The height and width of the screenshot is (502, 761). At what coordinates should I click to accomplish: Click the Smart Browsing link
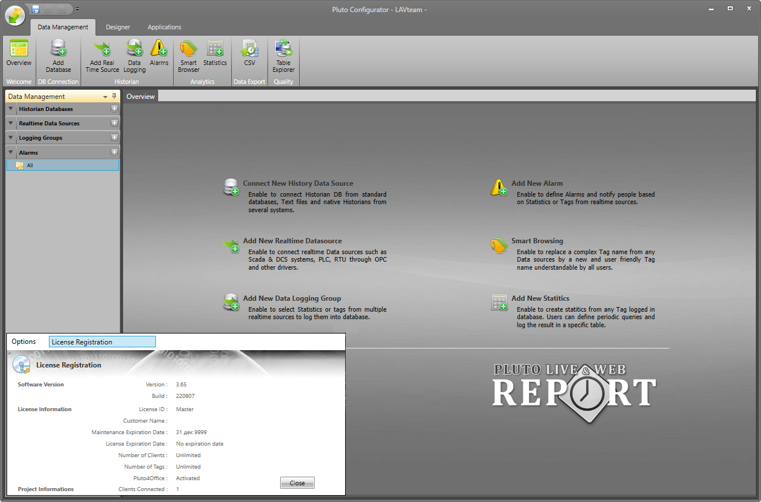coord(537,241)
